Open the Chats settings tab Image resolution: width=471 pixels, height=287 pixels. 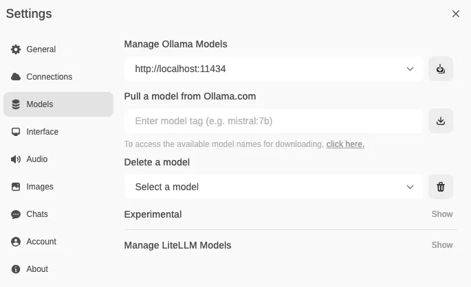[x=37, y=214]
